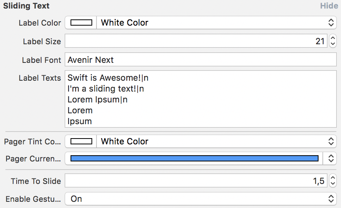
Task: Place cursor on the 'Swift is Awesome!' line
Action: (108, 78)
